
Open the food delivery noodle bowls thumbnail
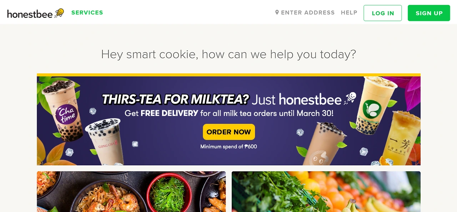pos(131,192)
